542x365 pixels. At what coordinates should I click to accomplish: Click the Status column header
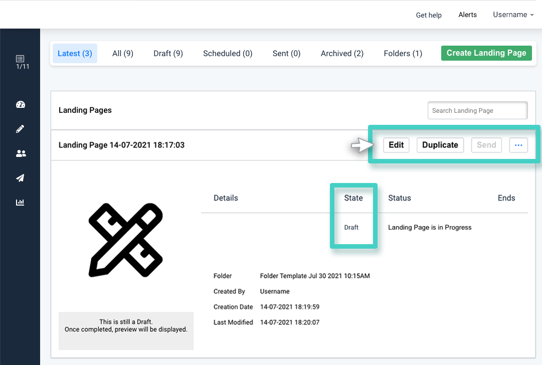[399, 198]
